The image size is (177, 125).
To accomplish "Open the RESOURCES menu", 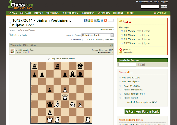I will click(x=70, y=13).
